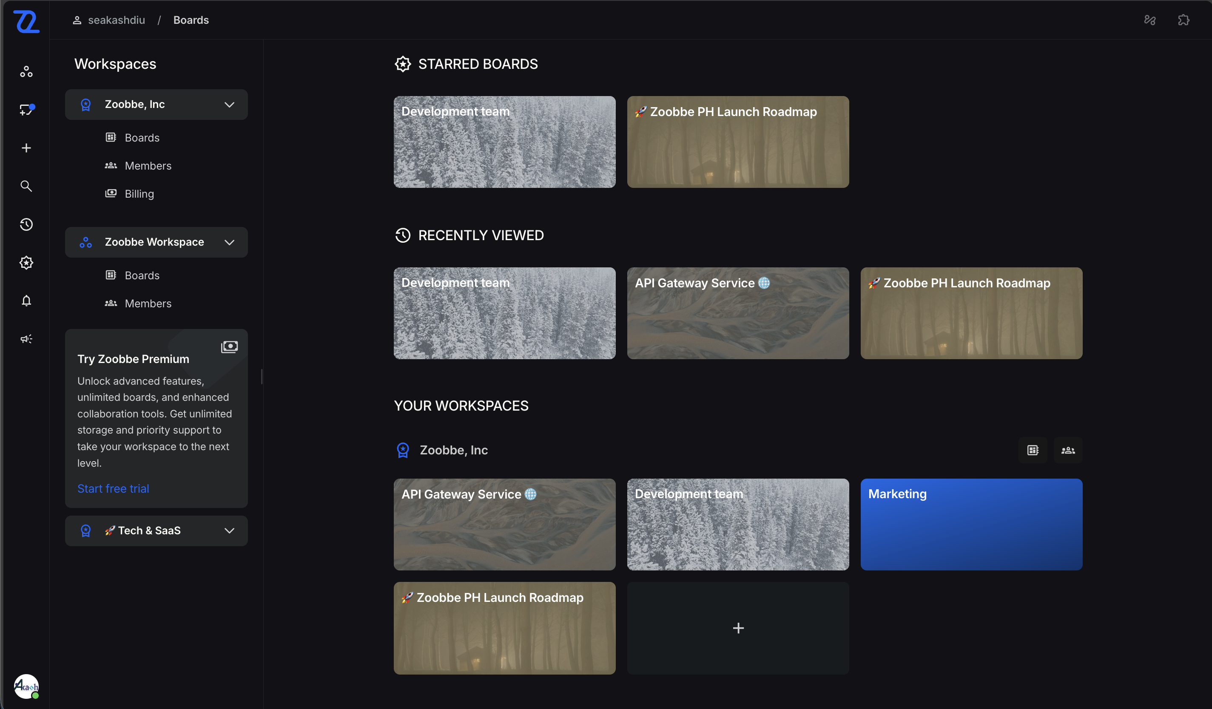Screen dimensions: 1212x709
Task: Click the puzzle piece extensions icon
Action: (1184, 20)
